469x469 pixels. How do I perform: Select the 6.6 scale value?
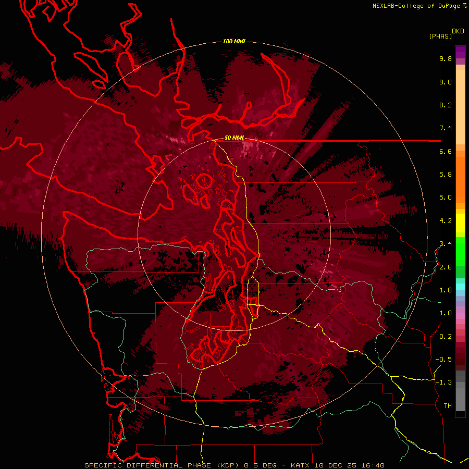446,151
